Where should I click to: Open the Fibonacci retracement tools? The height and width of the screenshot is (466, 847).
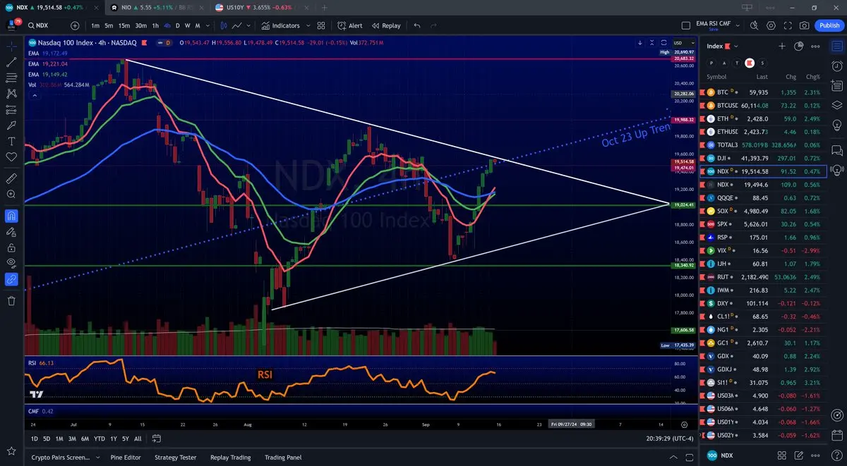[11, 78]
